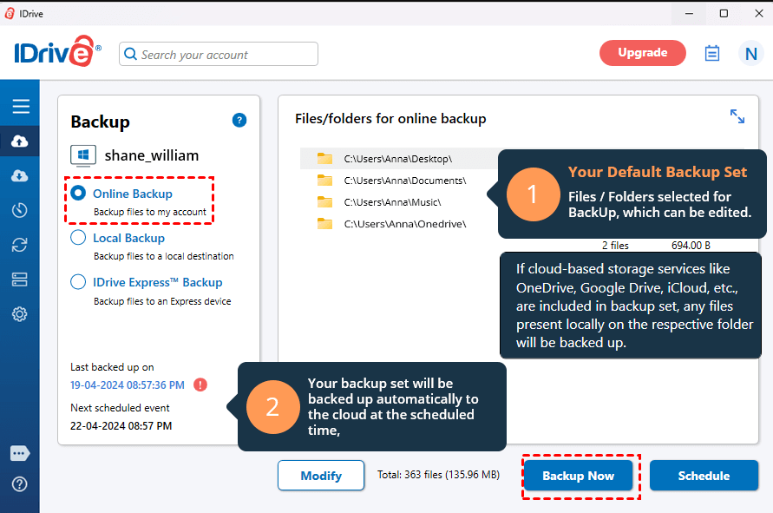Select Online Backup radio button
The height and width of the screenshot is (513, 773).
tap(78, 193)
